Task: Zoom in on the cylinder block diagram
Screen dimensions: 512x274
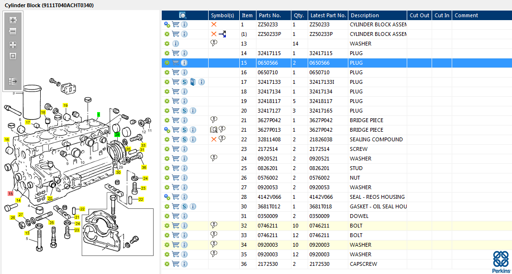Action: pyautogui.click(x=13, y=20)
